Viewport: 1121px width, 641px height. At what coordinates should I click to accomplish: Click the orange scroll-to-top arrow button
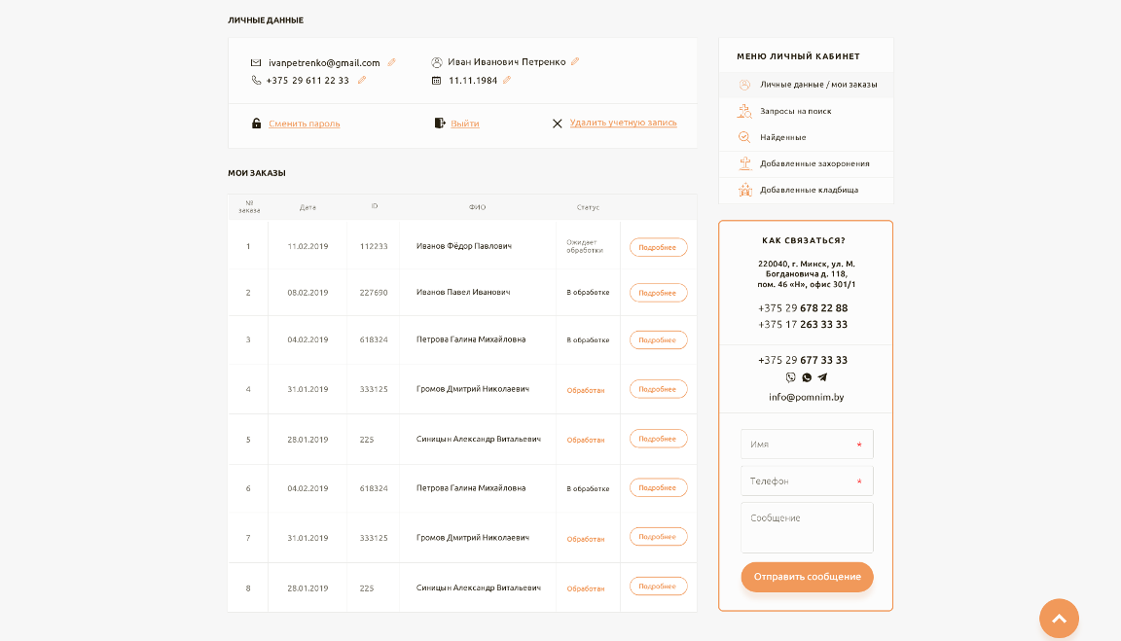pyautogui.click(x=1059, y=618)
